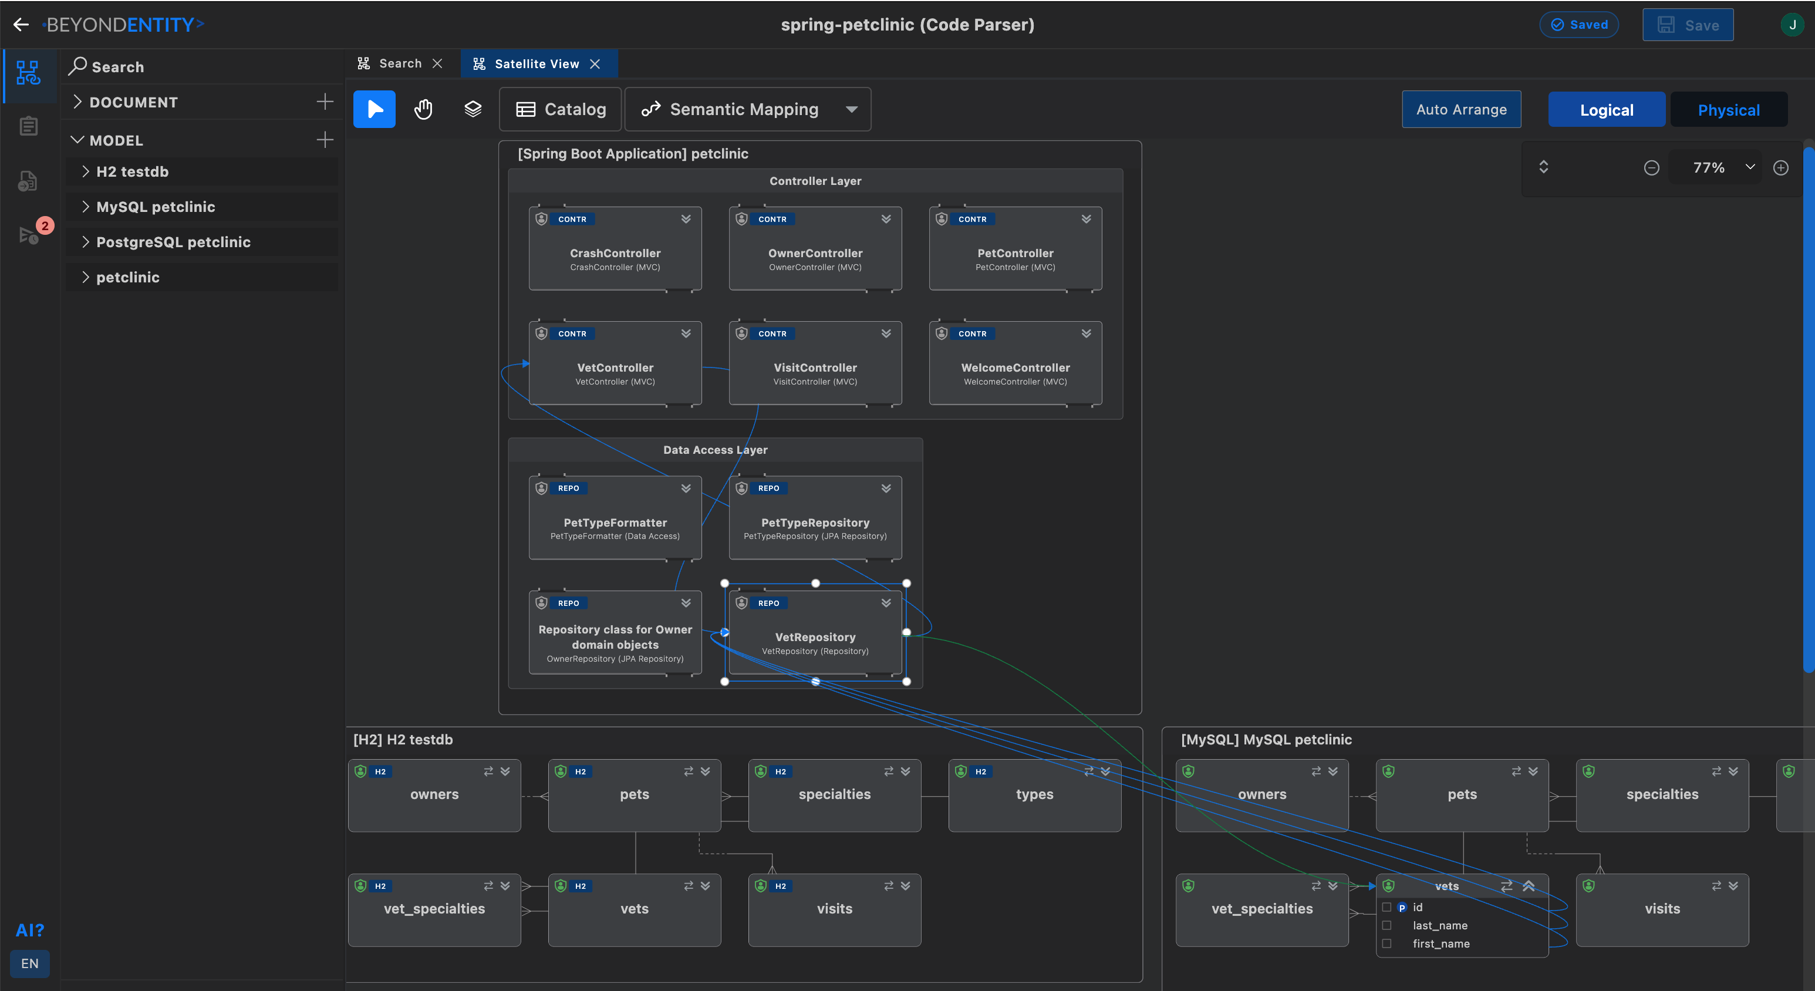Click swap arrows icon on H2 owners
Viewport: 1815px width, 991px height.
click(x=488, y=771)
